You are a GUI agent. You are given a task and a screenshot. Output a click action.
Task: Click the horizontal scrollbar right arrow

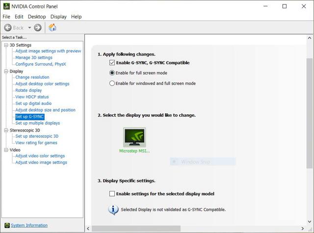coord(302,229)
